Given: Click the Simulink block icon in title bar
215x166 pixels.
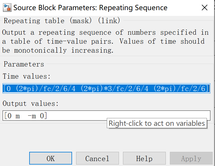Looking at the screenshot, I should [7, 8].
